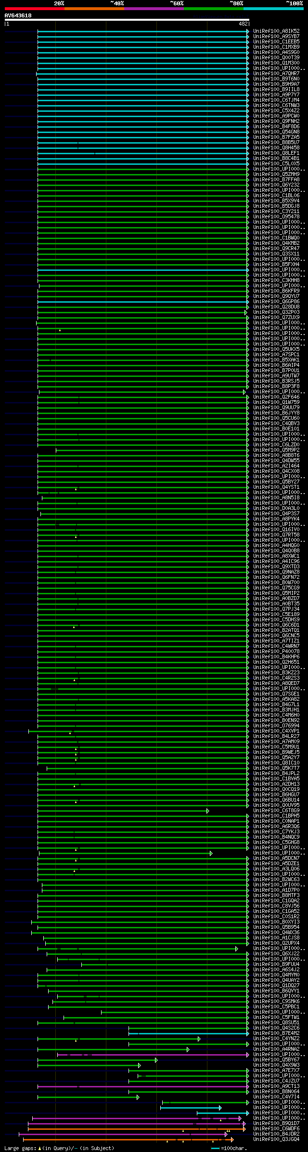Open hit UniRef100_C4YNZ2

click(x=276, y=1039)
